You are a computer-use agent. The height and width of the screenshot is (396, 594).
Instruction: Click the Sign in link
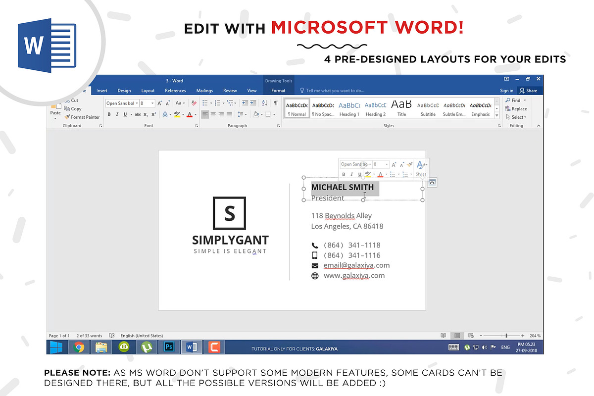(506, 91)
